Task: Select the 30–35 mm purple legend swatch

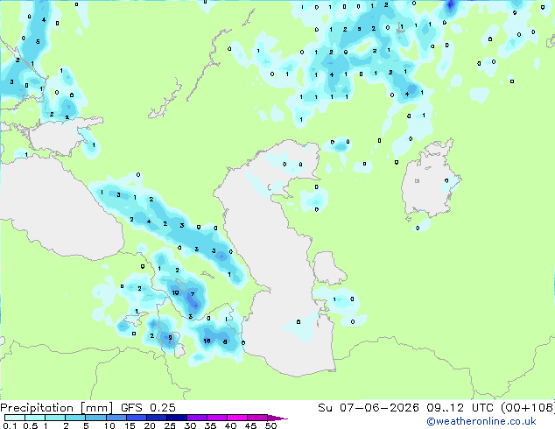Action: 197,418
